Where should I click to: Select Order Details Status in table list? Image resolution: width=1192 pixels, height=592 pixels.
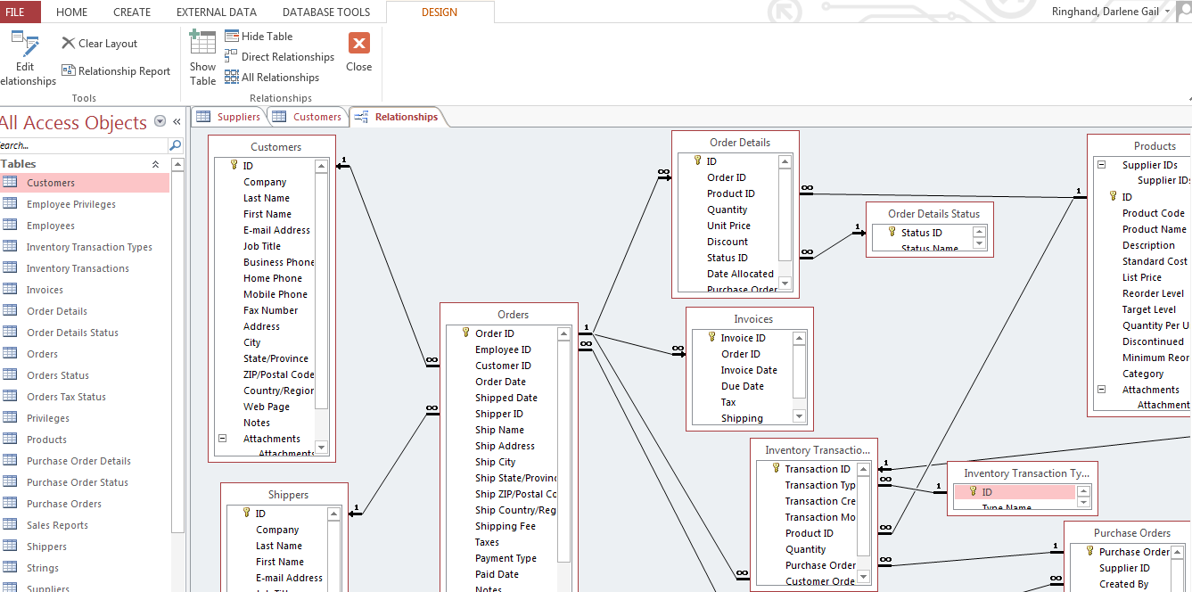pos(72,333)
